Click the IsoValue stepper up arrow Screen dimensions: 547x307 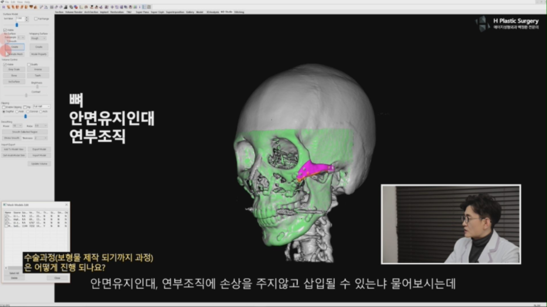click(27, 18)
